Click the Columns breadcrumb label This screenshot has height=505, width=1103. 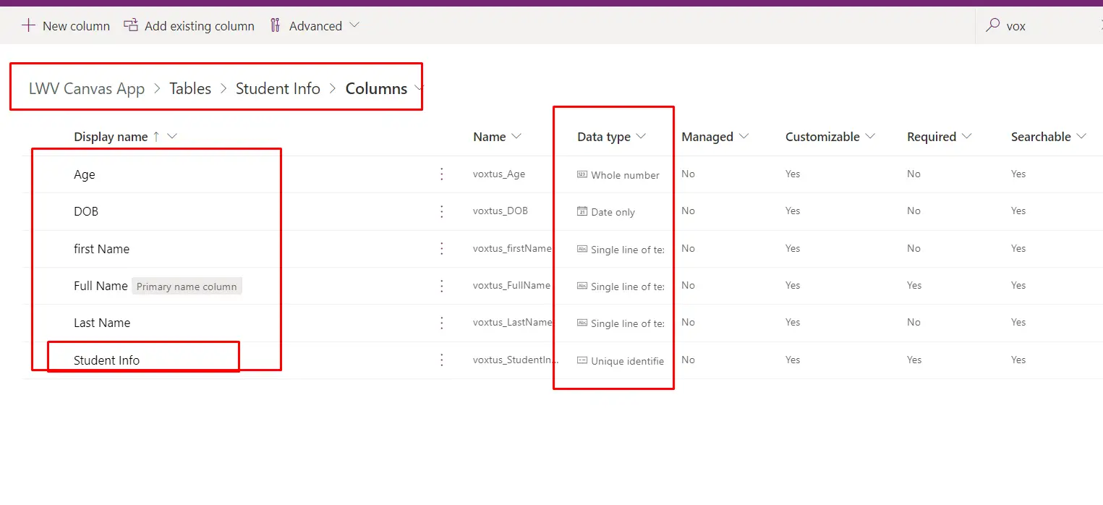[x=376, y=88]
